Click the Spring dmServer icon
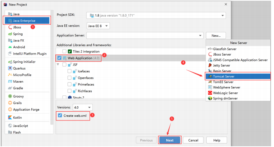The width and height of the screenshot is (274, 147). (x=210, y=98)
